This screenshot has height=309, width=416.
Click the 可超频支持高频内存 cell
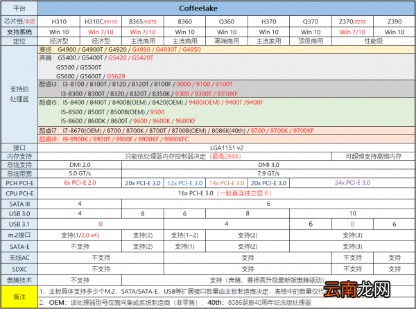(373, 157)
